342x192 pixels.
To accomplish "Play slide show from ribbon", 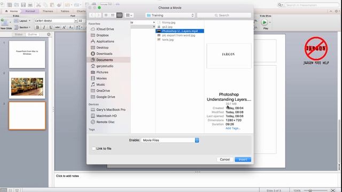I will click(x=265, y=22).
